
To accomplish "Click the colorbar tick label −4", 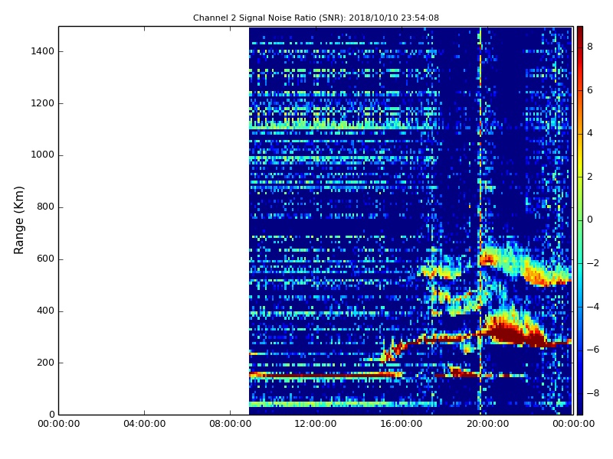I will coord(592,307).
